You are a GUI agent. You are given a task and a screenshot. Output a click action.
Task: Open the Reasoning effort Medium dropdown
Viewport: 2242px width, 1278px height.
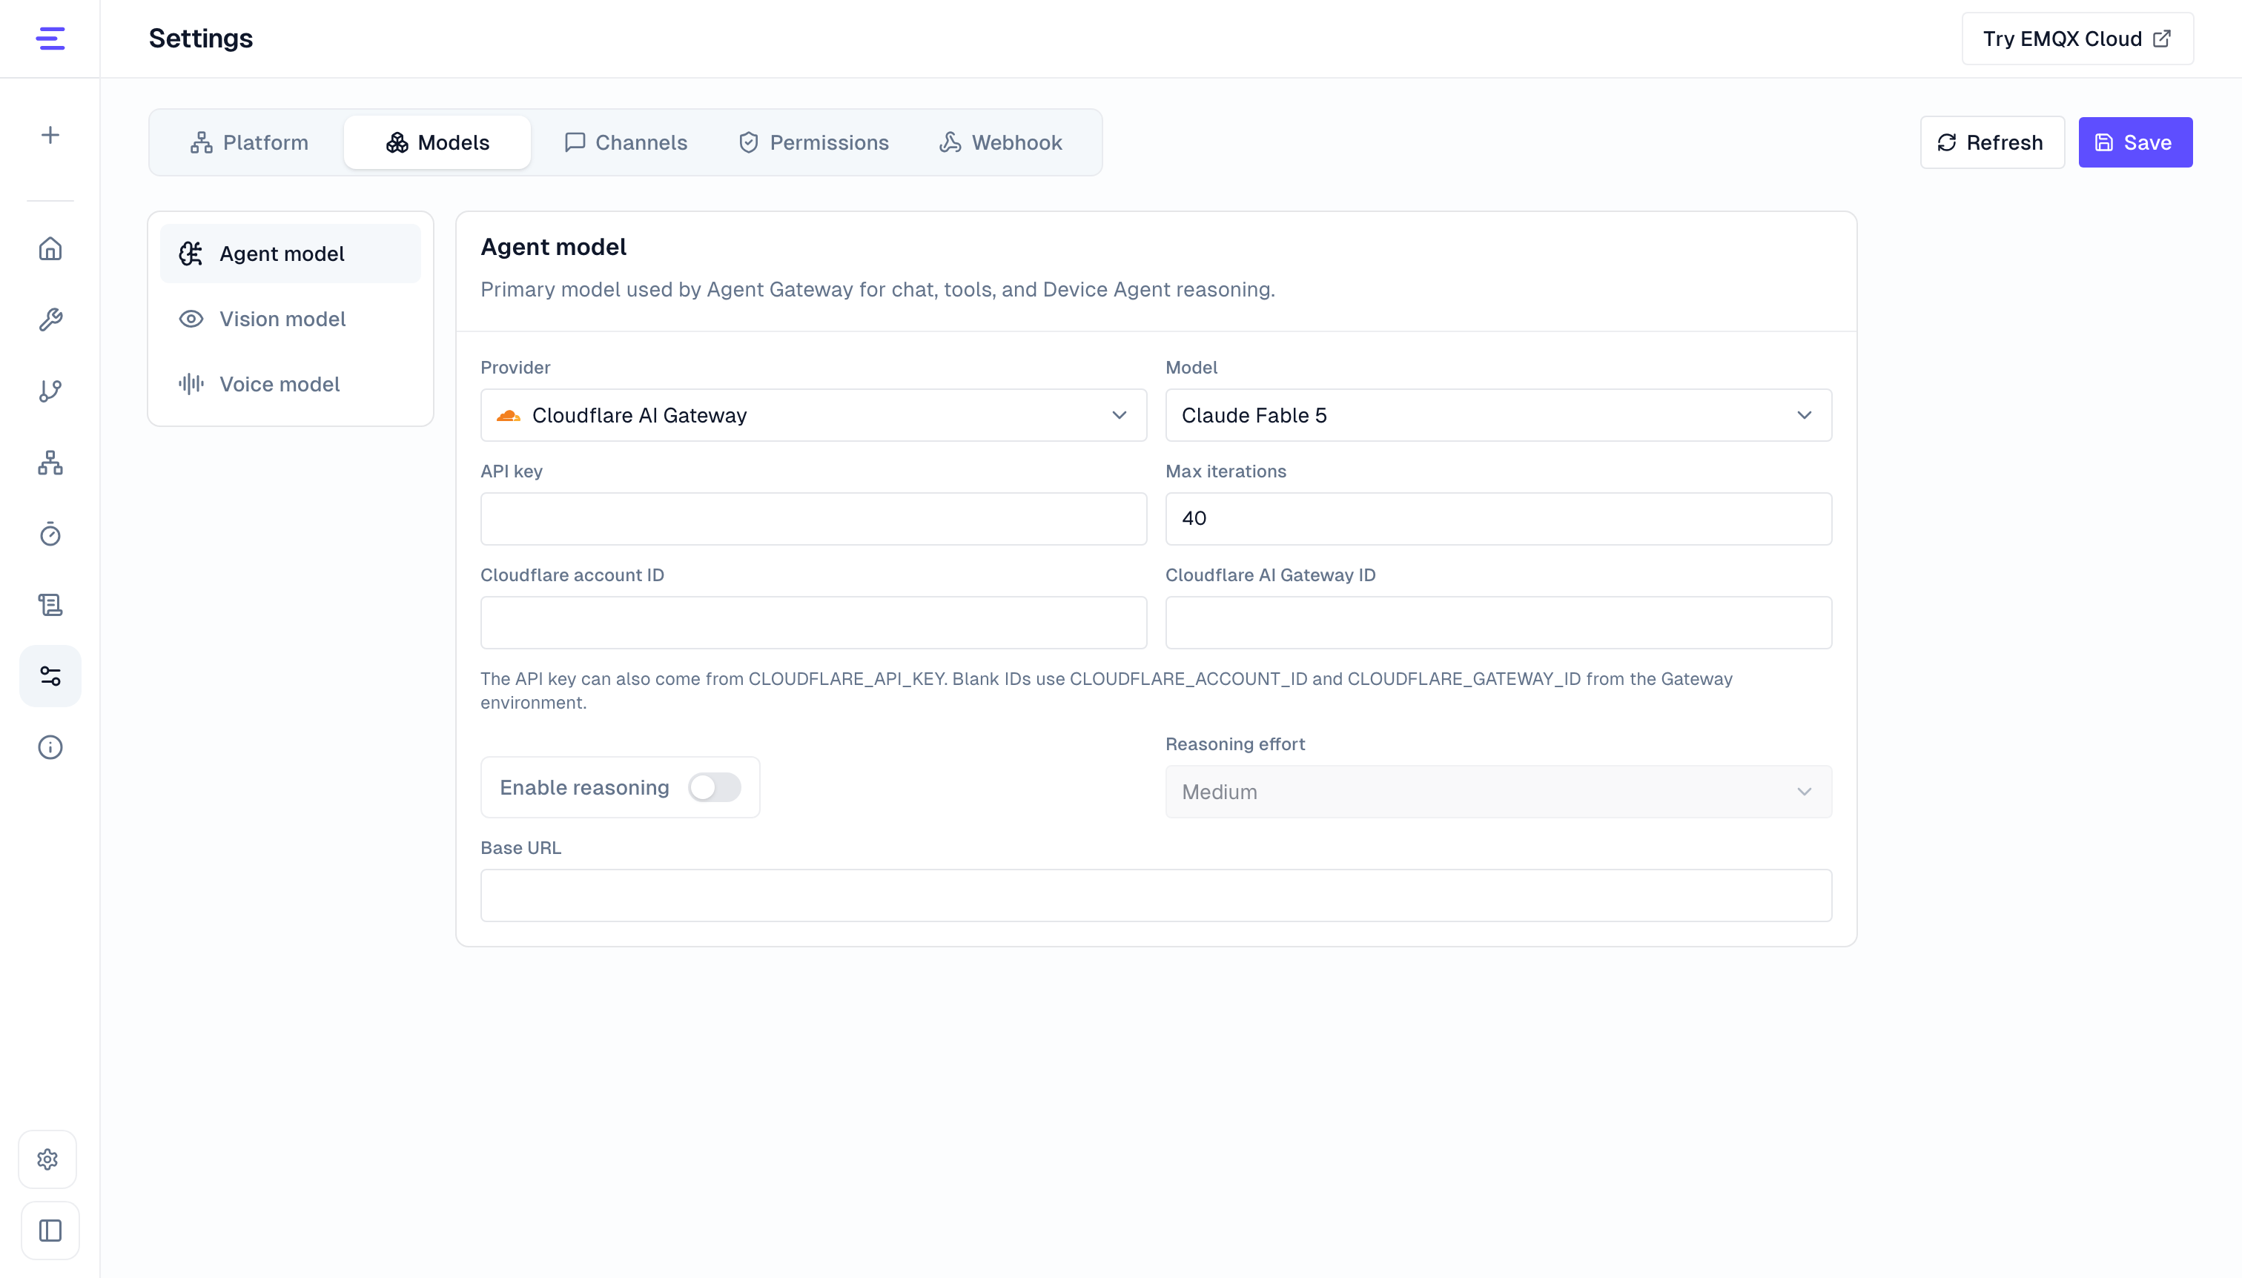click(x=1498, y=792)
